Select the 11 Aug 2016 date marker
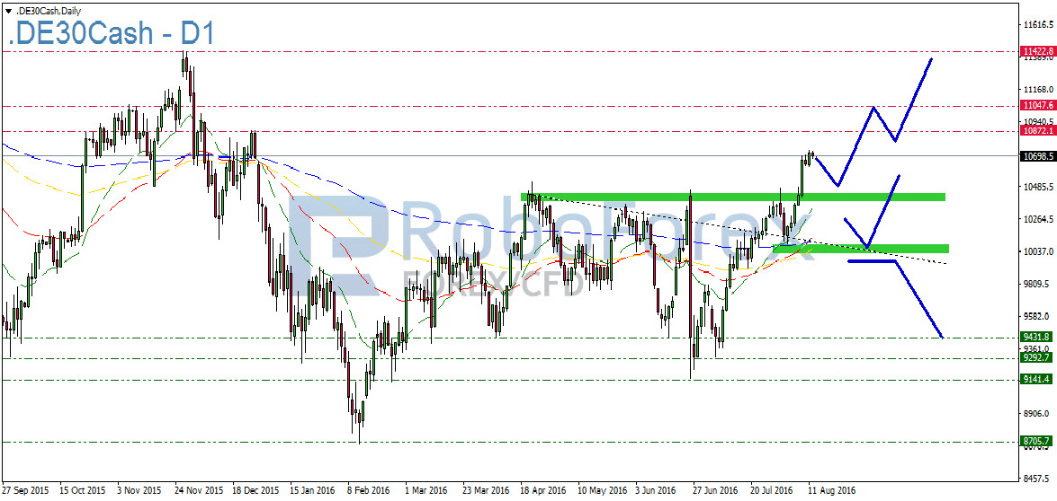The image size is (1057, 501). 829,491
